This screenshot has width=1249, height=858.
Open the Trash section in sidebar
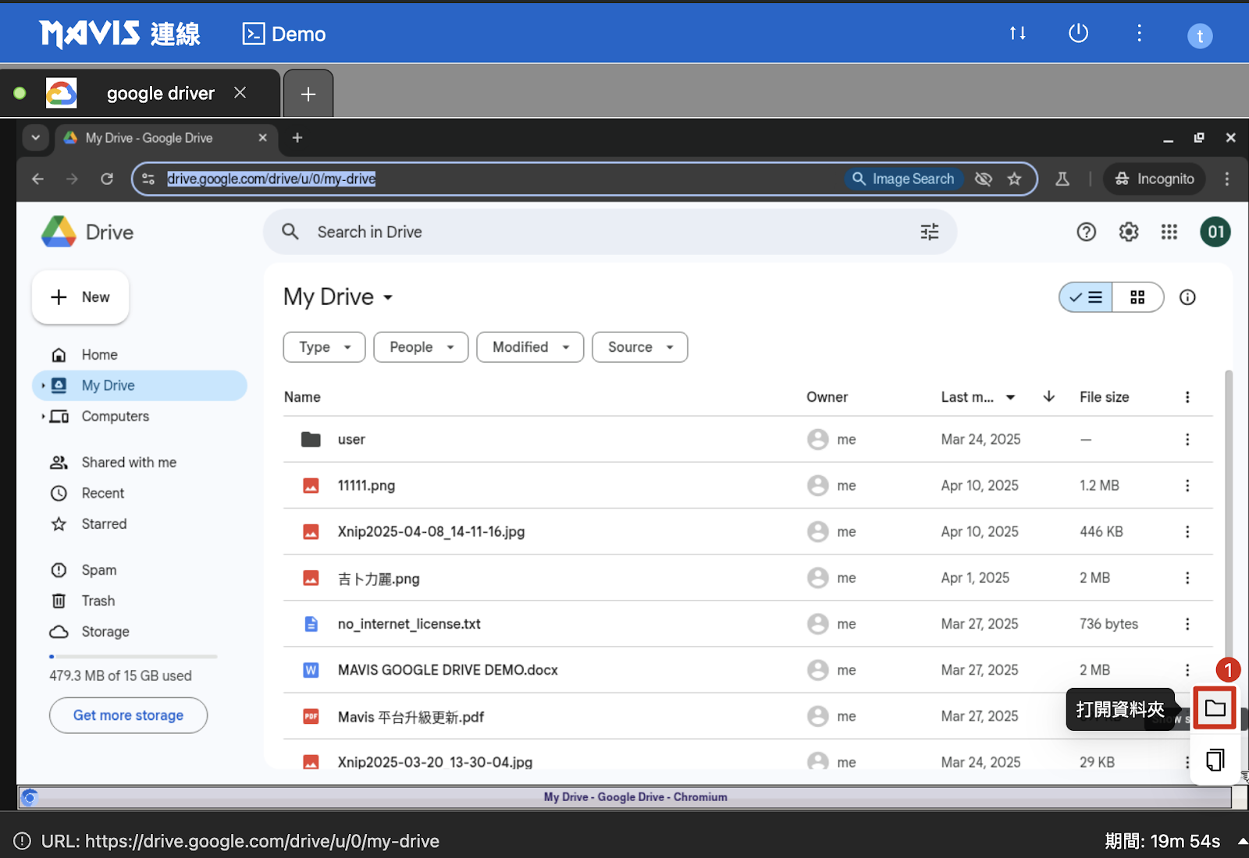click(x=98, y=601)
